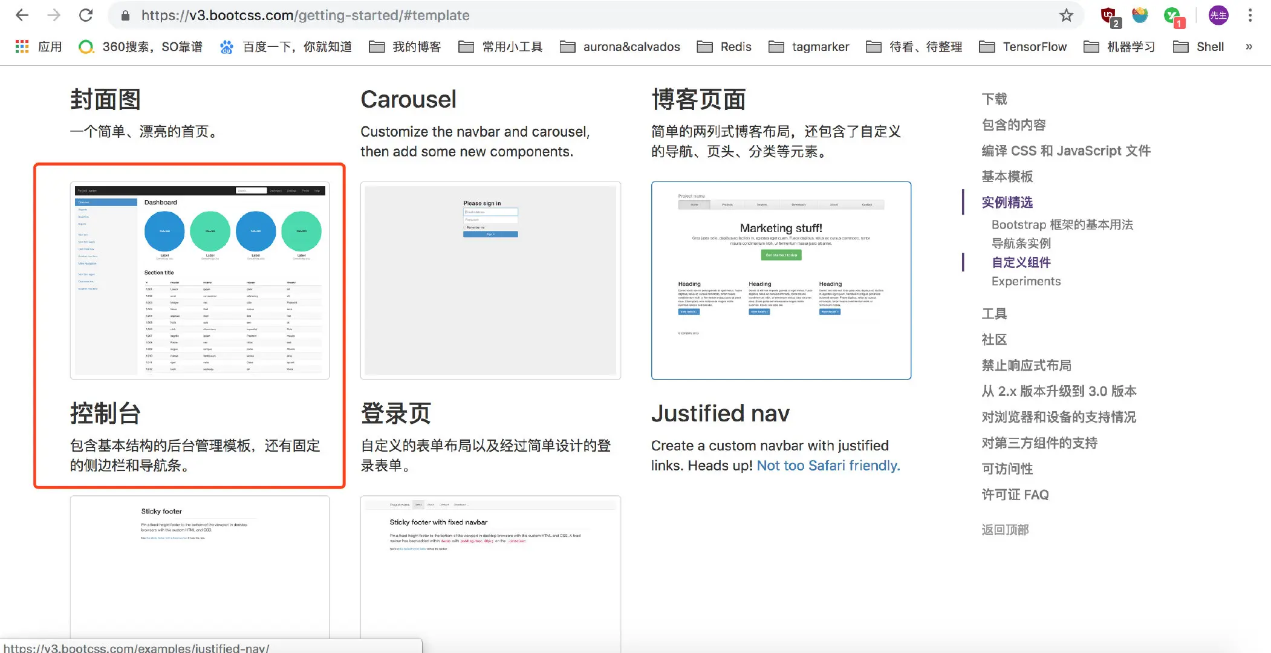Open the uBlock Origin extension

tap(1110, 15)
